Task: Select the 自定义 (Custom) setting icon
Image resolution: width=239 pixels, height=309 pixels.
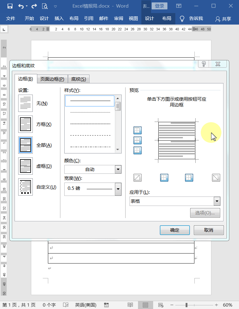Action: pos(25,187)
